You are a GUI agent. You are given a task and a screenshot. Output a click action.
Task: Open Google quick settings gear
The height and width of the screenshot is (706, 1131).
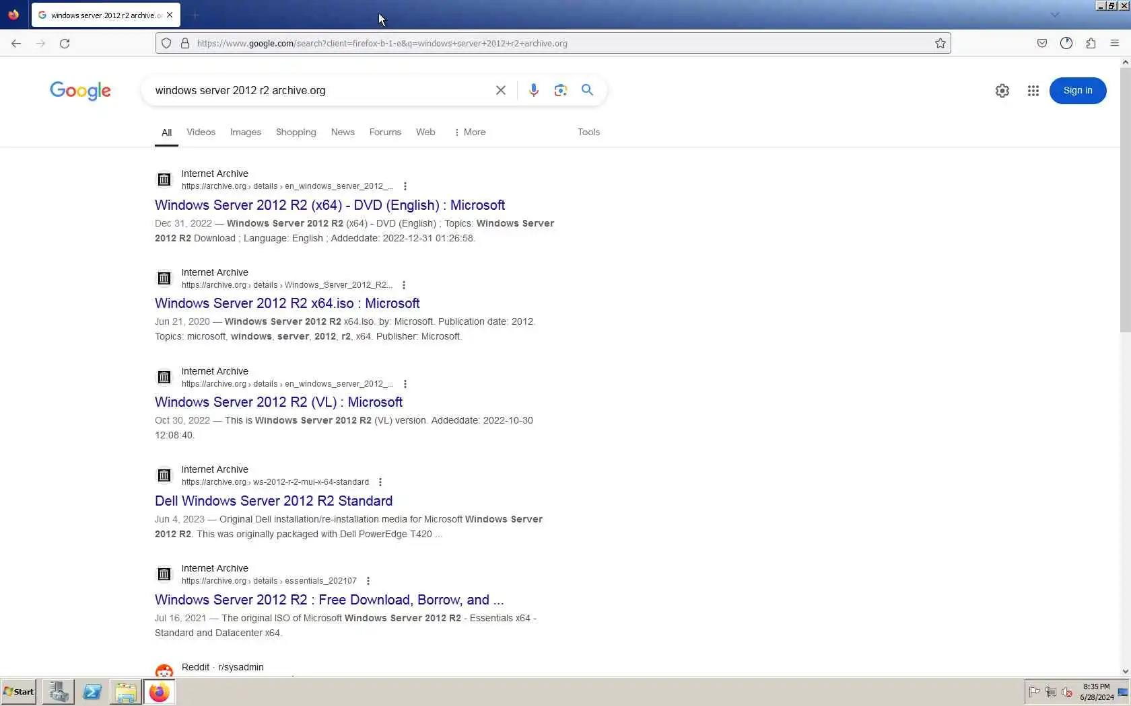click(1002, 91)
